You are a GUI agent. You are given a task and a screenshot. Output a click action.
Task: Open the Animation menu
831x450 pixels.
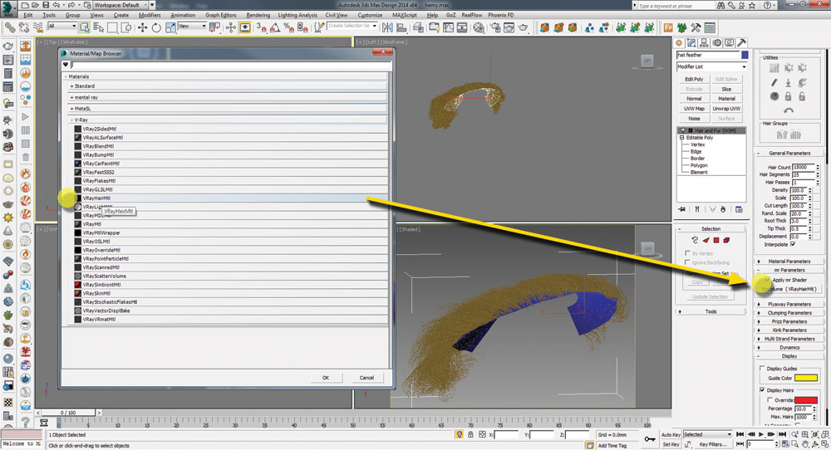click(x=183, y=15)
